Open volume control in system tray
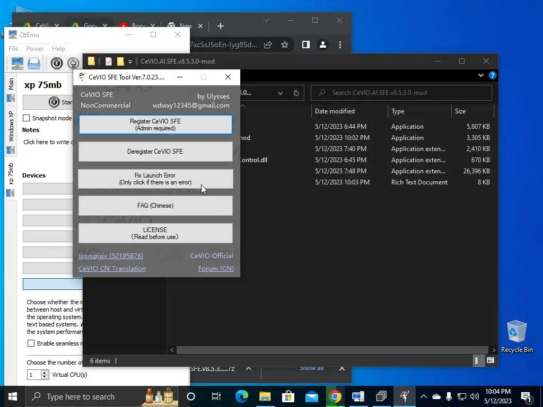 click(x=475, y=396)
